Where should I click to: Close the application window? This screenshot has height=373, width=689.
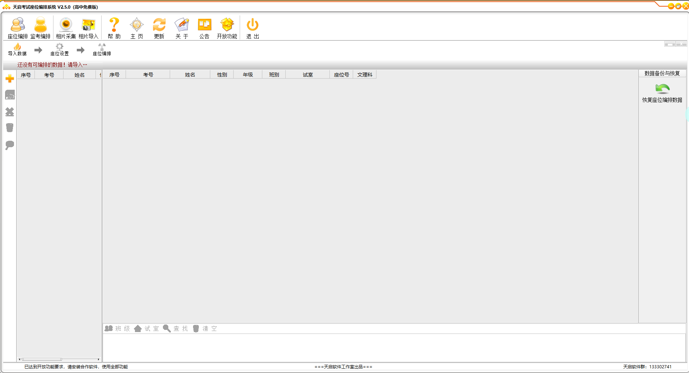(x=685, y=6)
